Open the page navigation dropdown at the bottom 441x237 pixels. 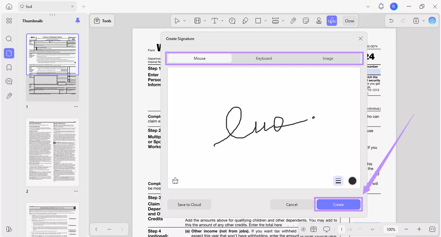pos(372,229)
